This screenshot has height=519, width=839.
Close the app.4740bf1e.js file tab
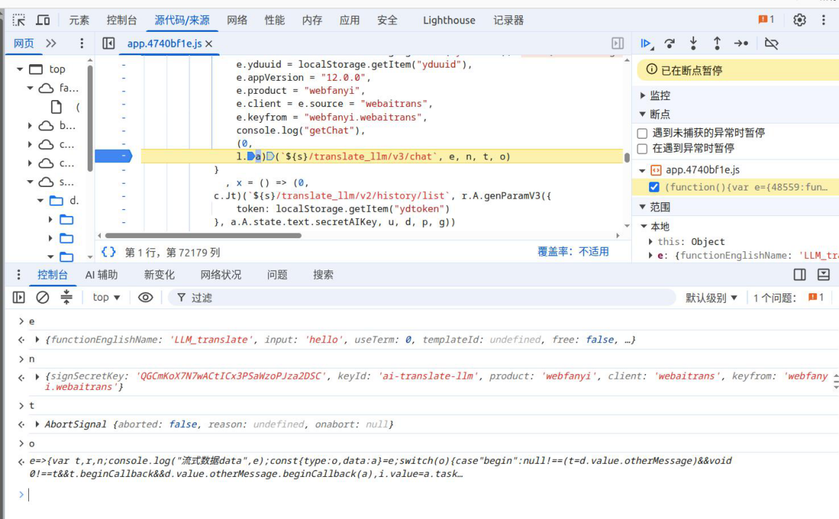coord(209,43)
